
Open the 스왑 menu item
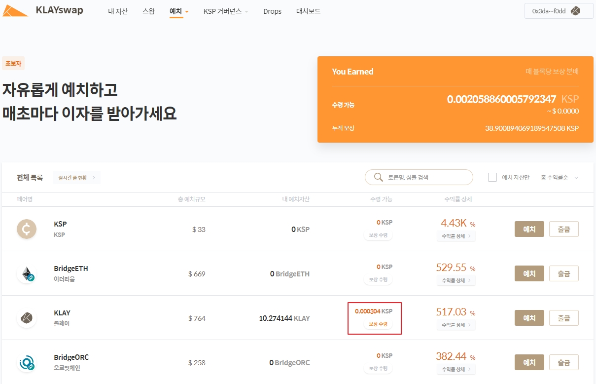pos(148,11)
